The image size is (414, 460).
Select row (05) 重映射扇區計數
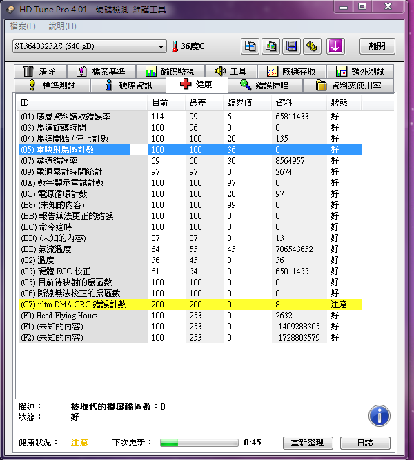click(190, 150)
